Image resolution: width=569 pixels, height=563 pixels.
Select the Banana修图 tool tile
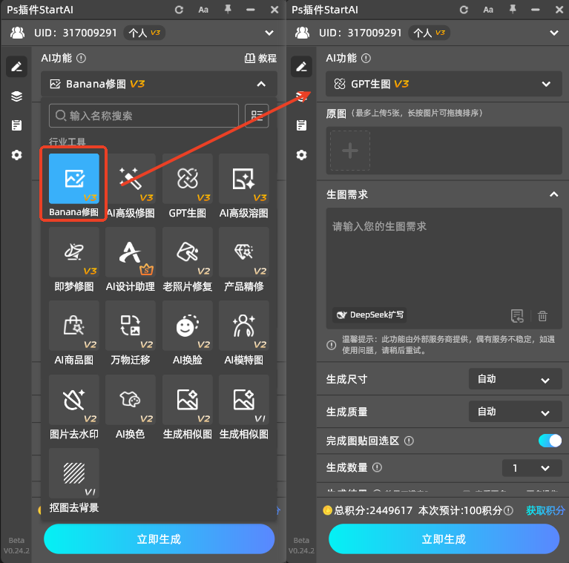point(74,179)
